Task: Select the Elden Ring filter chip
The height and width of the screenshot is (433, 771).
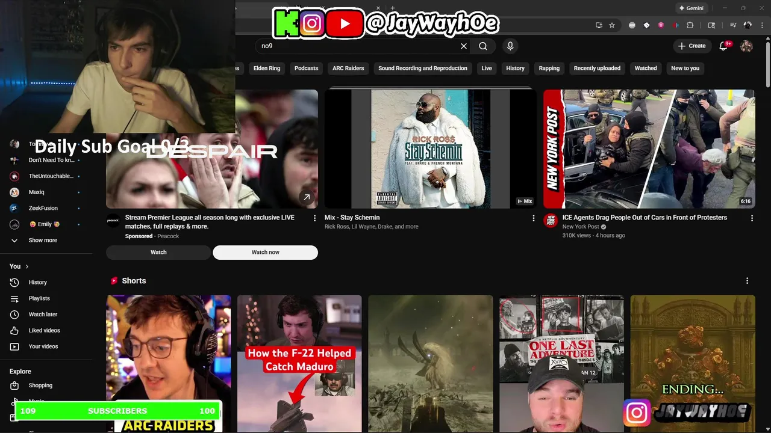Action: (x=267, y=68)
